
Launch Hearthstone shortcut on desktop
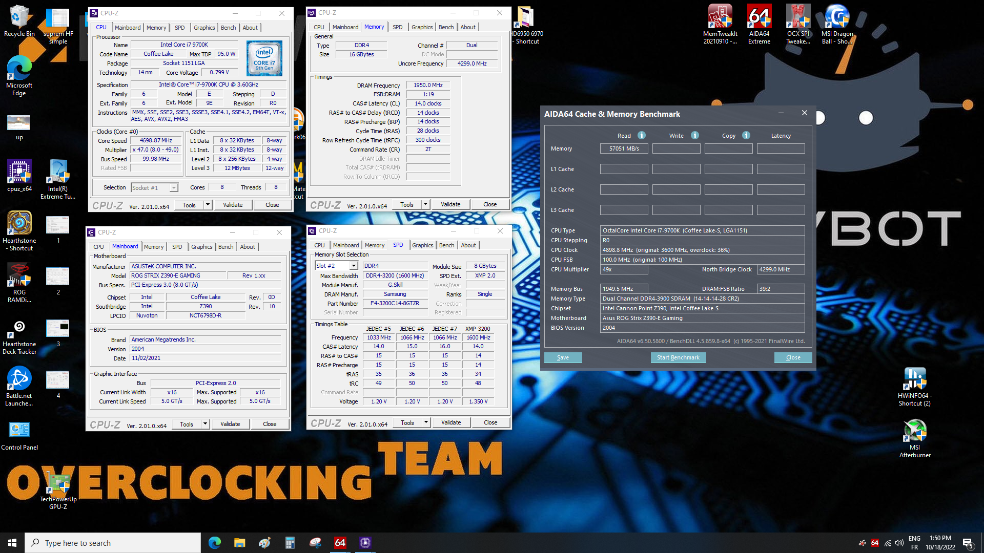(x=19, y=231)
